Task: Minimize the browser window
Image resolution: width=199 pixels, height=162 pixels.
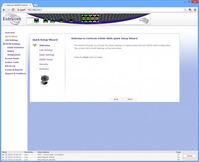Action: pyautogui.click(x=185, y=2)
